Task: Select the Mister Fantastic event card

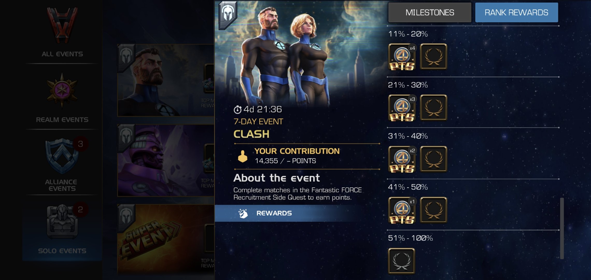Action: click(166, 80)
